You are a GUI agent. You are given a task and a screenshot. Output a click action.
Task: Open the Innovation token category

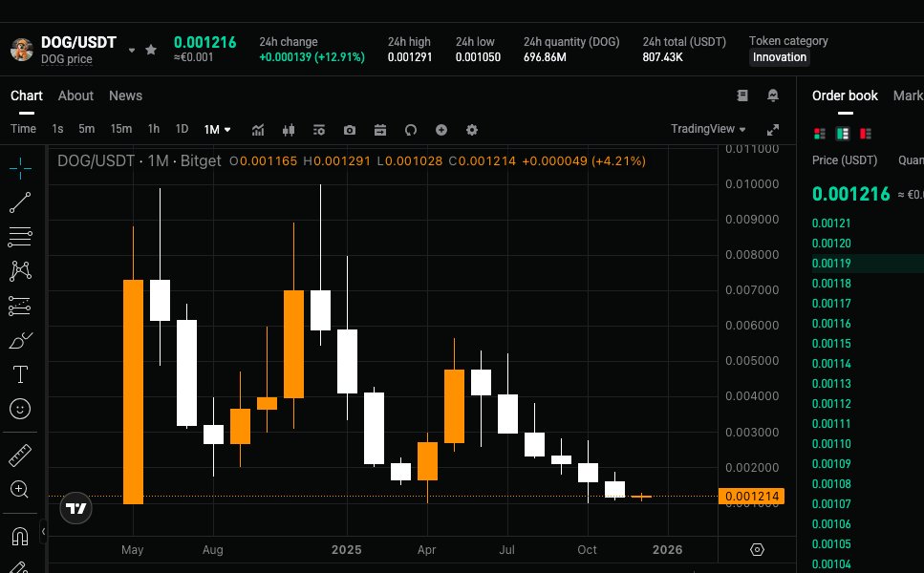point(780,57)
